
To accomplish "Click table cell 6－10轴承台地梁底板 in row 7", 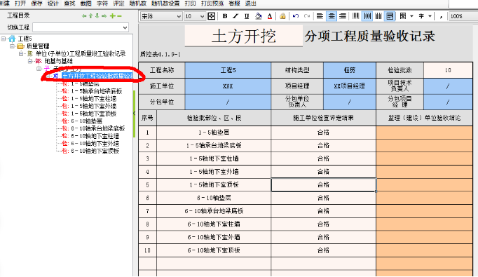I will pyautogui.click(x=214, y=211).
